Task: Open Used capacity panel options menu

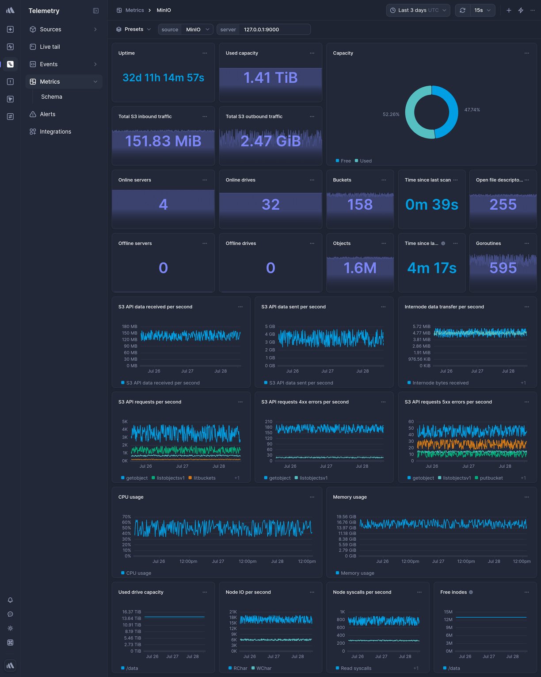Action: [x=312, y=53]
